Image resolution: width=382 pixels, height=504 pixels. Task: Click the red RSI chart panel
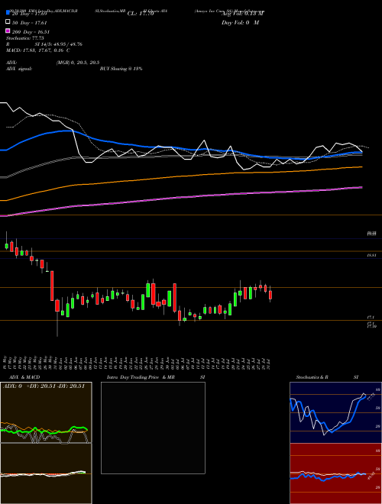[x=335, y=473]
